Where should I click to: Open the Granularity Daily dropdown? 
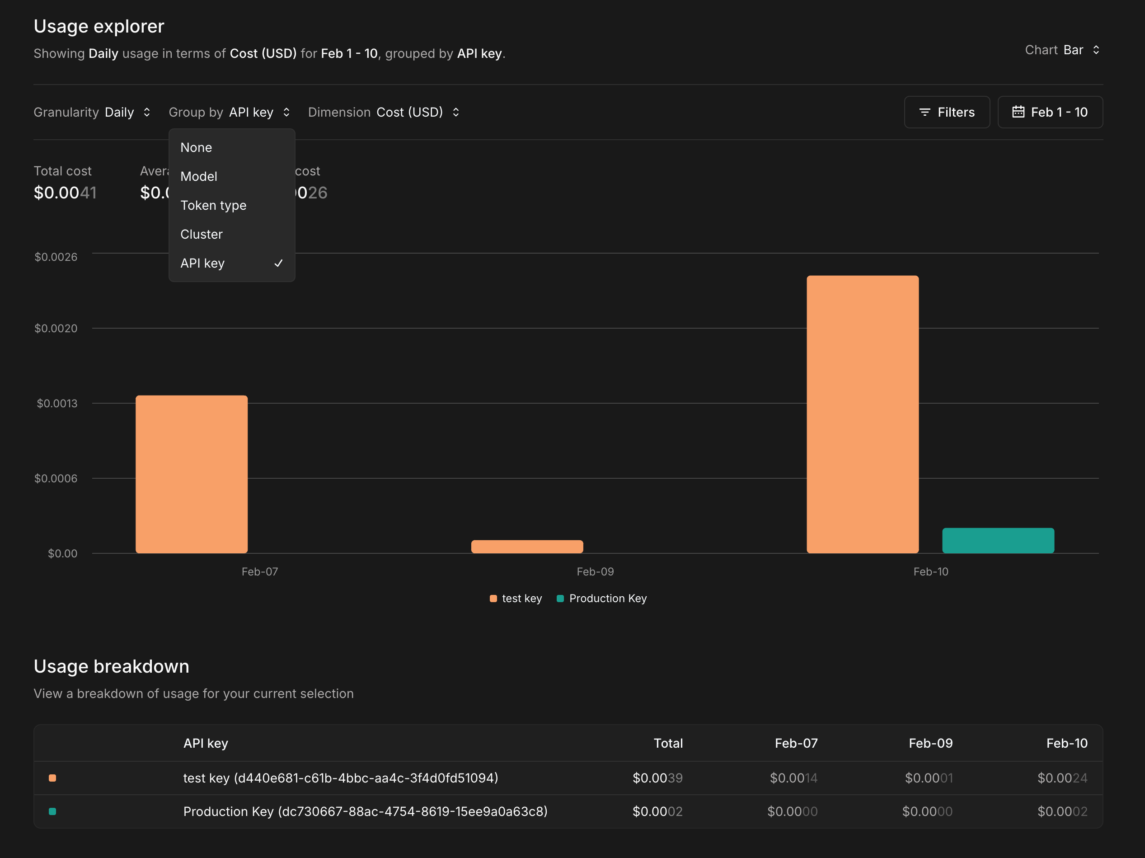(119, 113)
